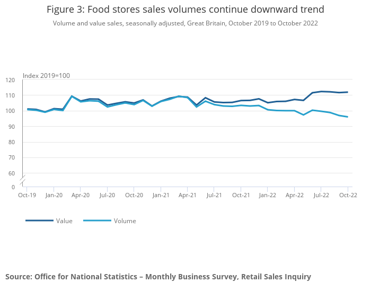The image size is (371, 291).
Task: Select the Jul-22 x-axis label
Action: point(321,195)
